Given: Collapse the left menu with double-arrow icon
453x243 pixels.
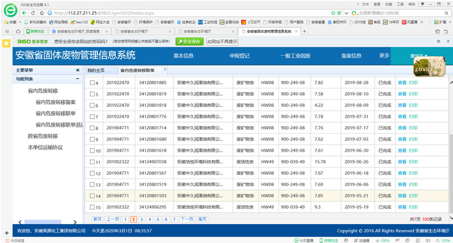Looking at the screenshot, I should pos(77,70).
